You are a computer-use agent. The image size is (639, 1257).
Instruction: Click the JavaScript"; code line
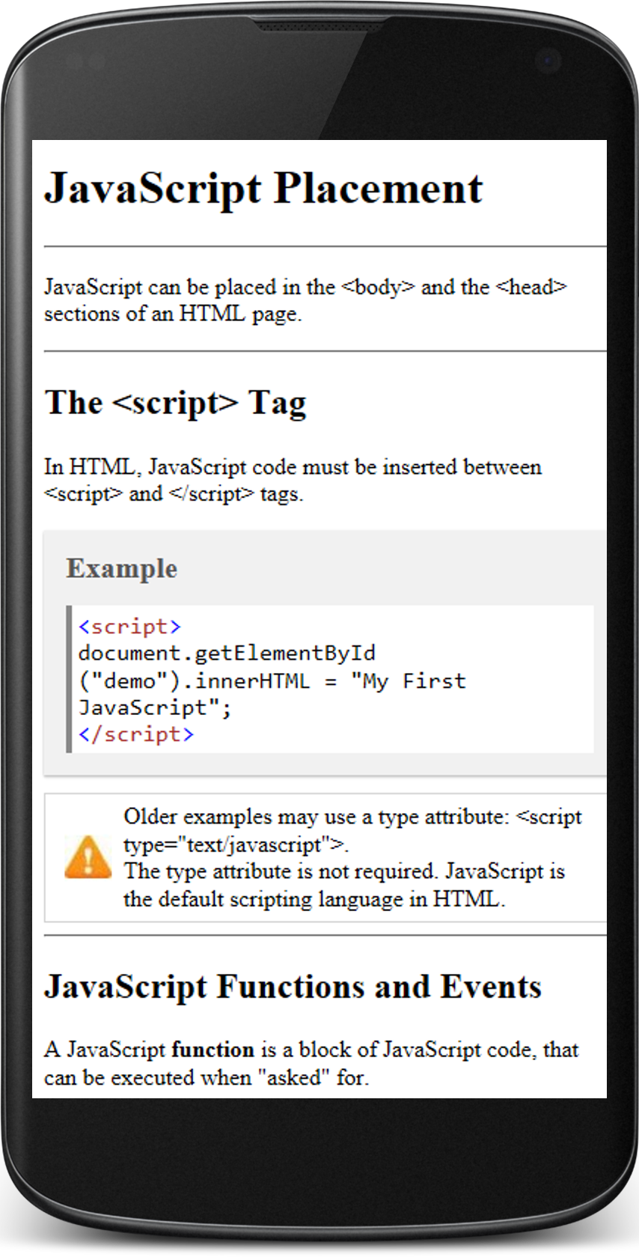156,707
